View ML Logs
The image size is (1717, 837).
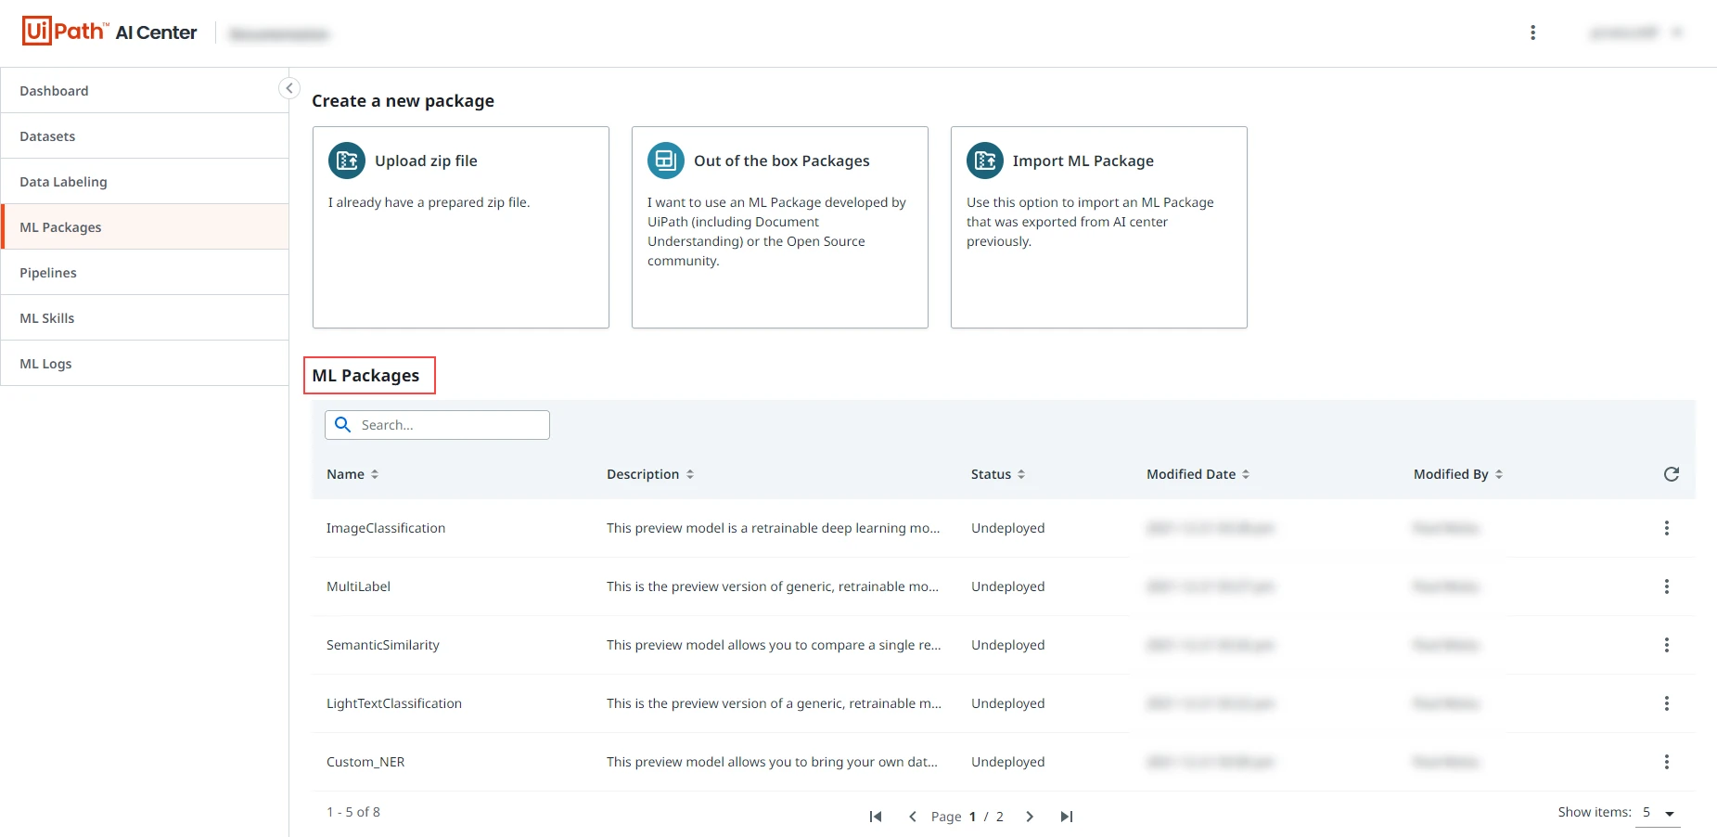pyautogui.click(x=145, y=364)
